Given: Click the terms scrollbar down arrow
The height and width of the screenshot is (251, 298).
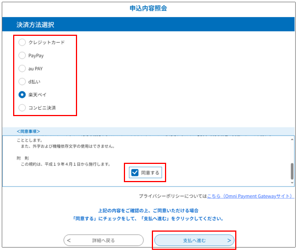Looking at the screenshot, I should 292,183.
